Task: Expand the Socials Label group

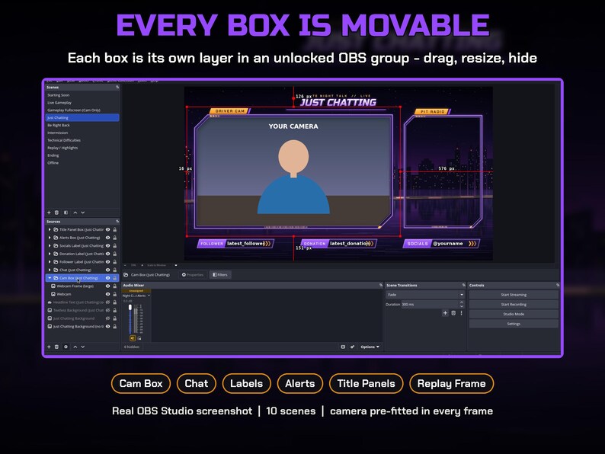Action: pyautogui.click(x=50, y=246)
